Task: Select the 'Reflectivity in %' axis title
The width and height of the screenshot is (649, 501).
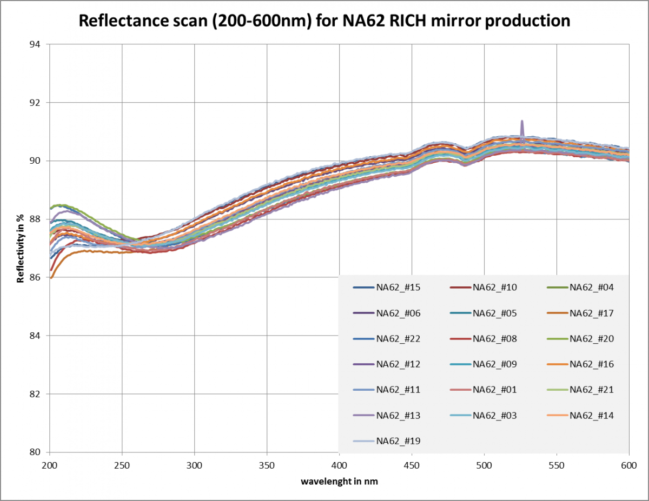Action: (x=21, y=248)
